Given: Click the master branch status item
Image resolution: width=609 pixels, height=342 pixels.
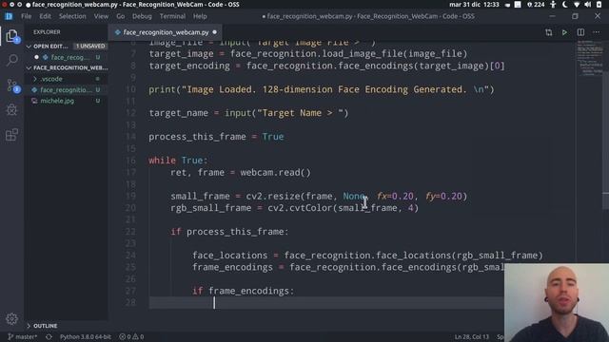Looking at the screenshot, I should 23,336.
